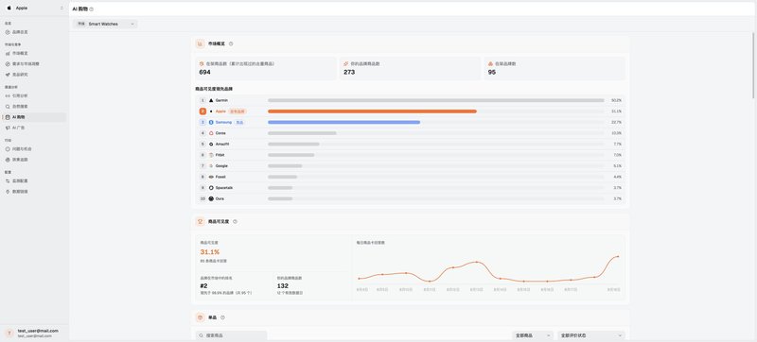Viewport: 757px width, 342px height.
Task: Click the orange rank 2 badge
Action: pyautogui.click(x=202, y=111)
